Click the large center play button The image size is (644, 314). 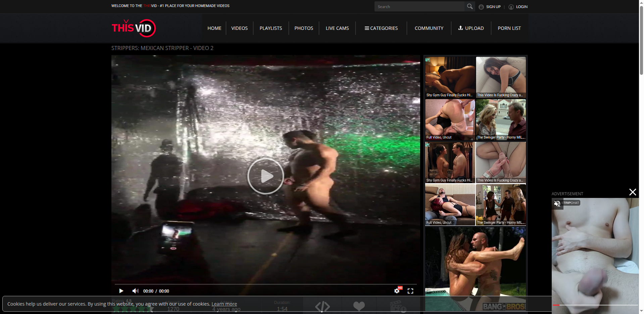pyautogui.click(x=266, y=176)
